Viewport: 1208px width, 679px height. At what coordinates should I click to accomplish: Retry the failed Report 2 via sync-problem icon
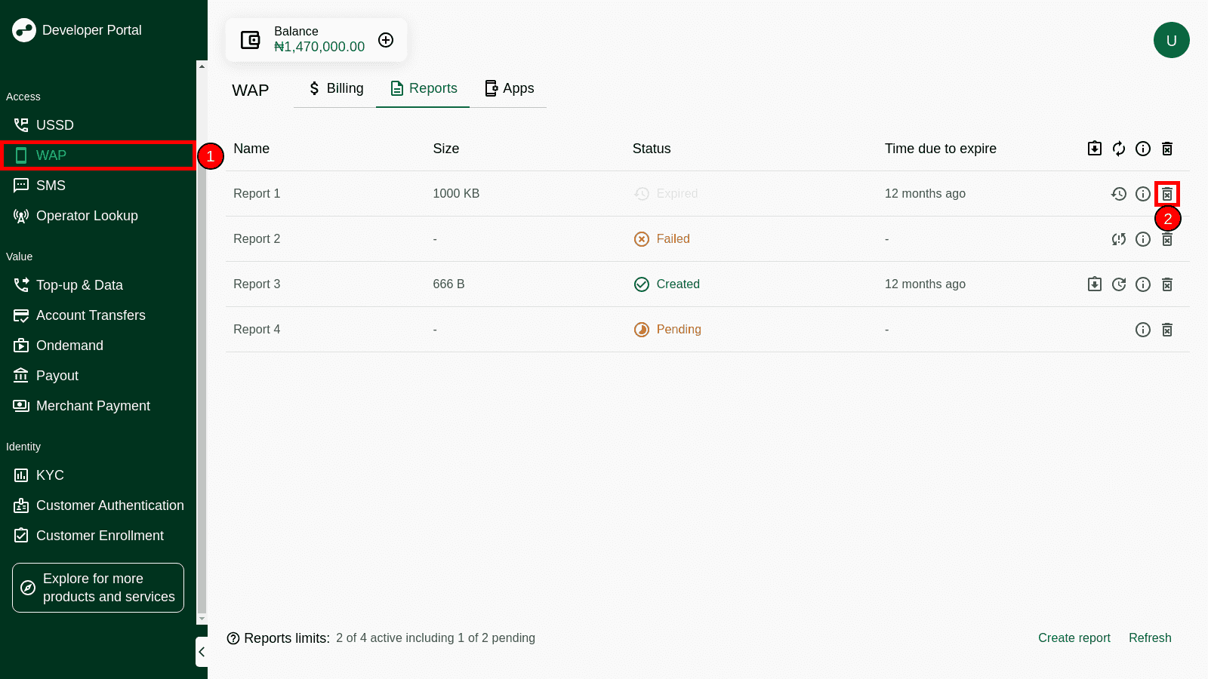point(1119,239)
